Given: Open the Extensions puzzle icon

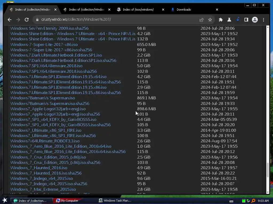Looking at the screenshot, I should click(x=220, y=20).
